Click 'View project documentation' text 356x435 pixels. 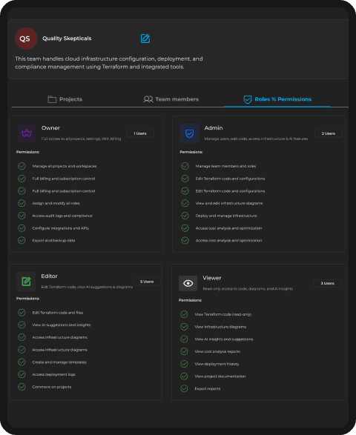coord(220,376)
